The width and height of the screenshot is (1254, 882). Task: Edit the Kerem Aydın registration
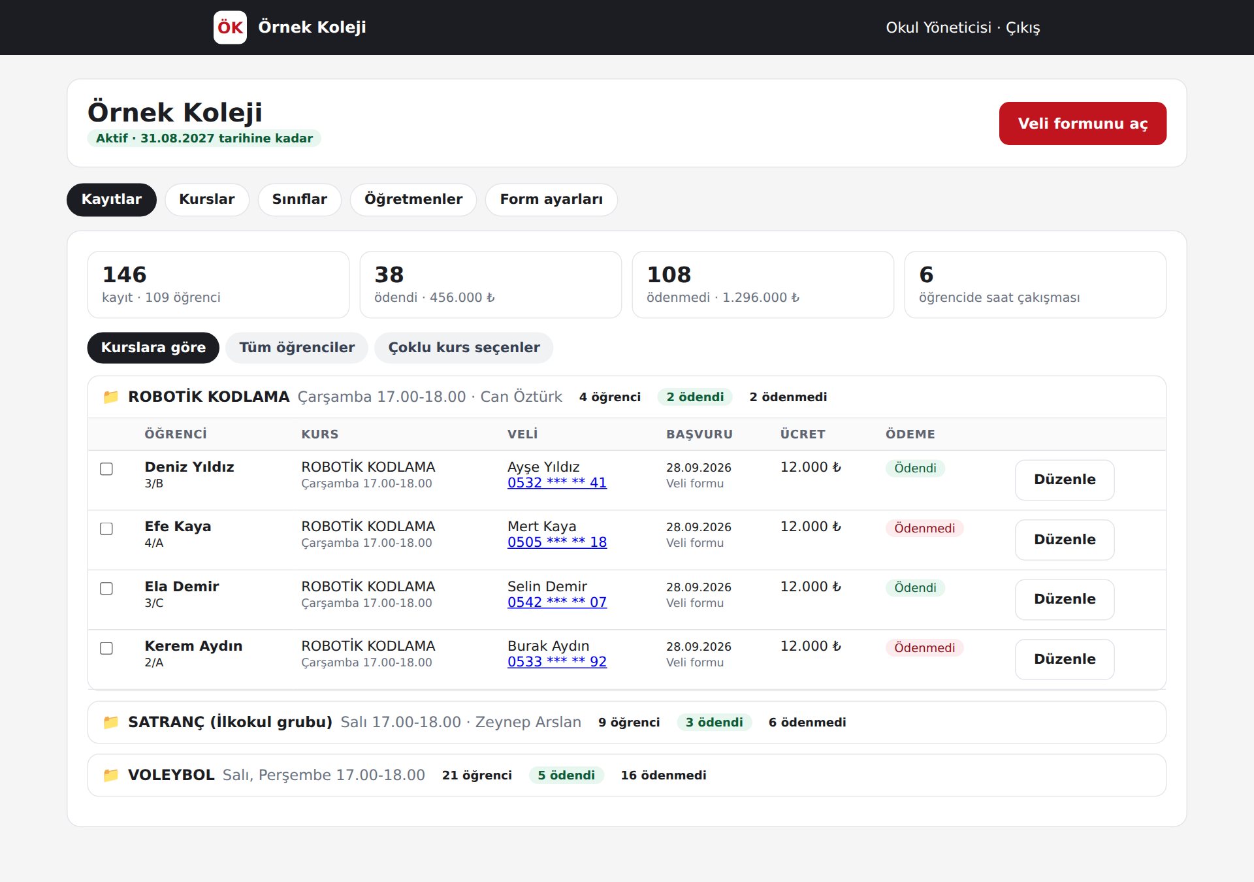1065,659
